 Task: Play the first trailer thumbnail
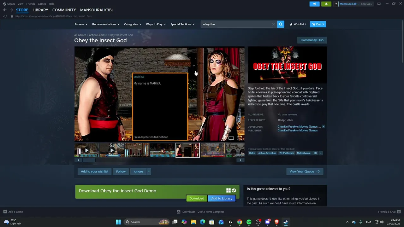86,150
